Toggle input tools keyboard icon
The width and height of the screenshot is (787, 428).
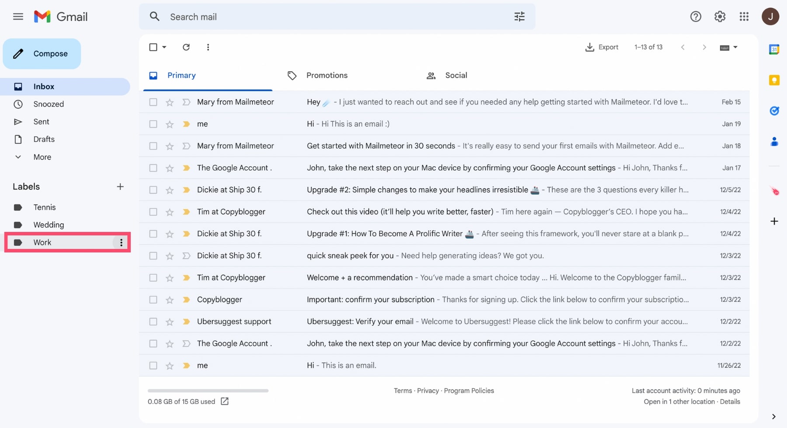click(724, 48)
